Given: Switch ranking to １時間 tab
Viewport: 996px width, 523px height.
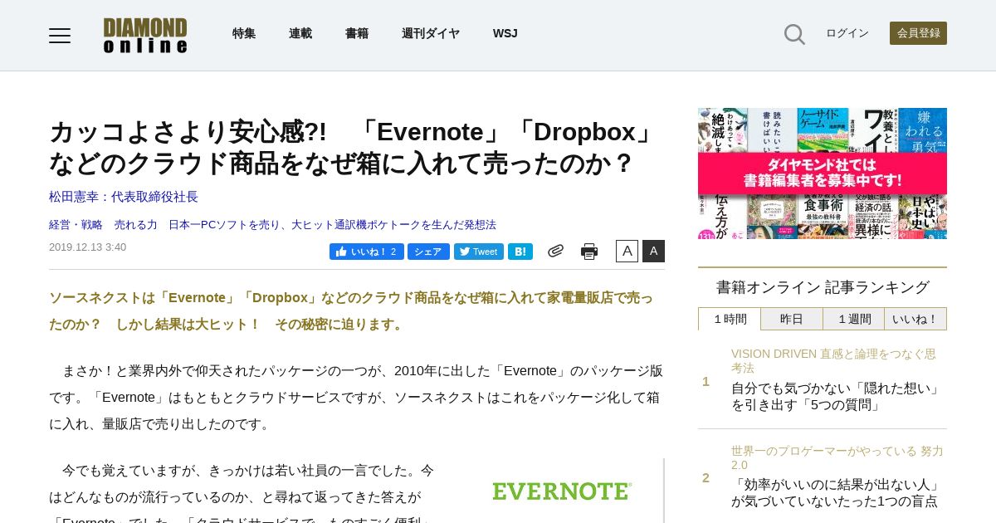Looking at the screenshot, I should [x=730, y=319].
